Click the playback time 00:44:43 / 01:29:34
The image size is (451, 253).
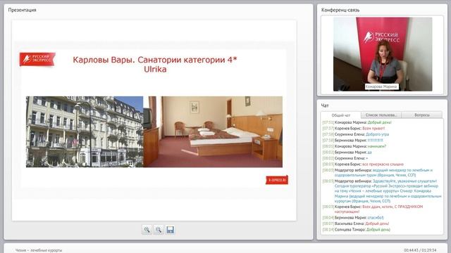pyautogui.click(x=420, y=250)
